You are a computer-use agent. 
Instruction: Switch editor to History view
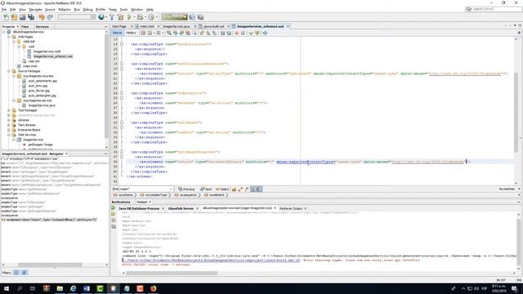[x=131, y=33]
